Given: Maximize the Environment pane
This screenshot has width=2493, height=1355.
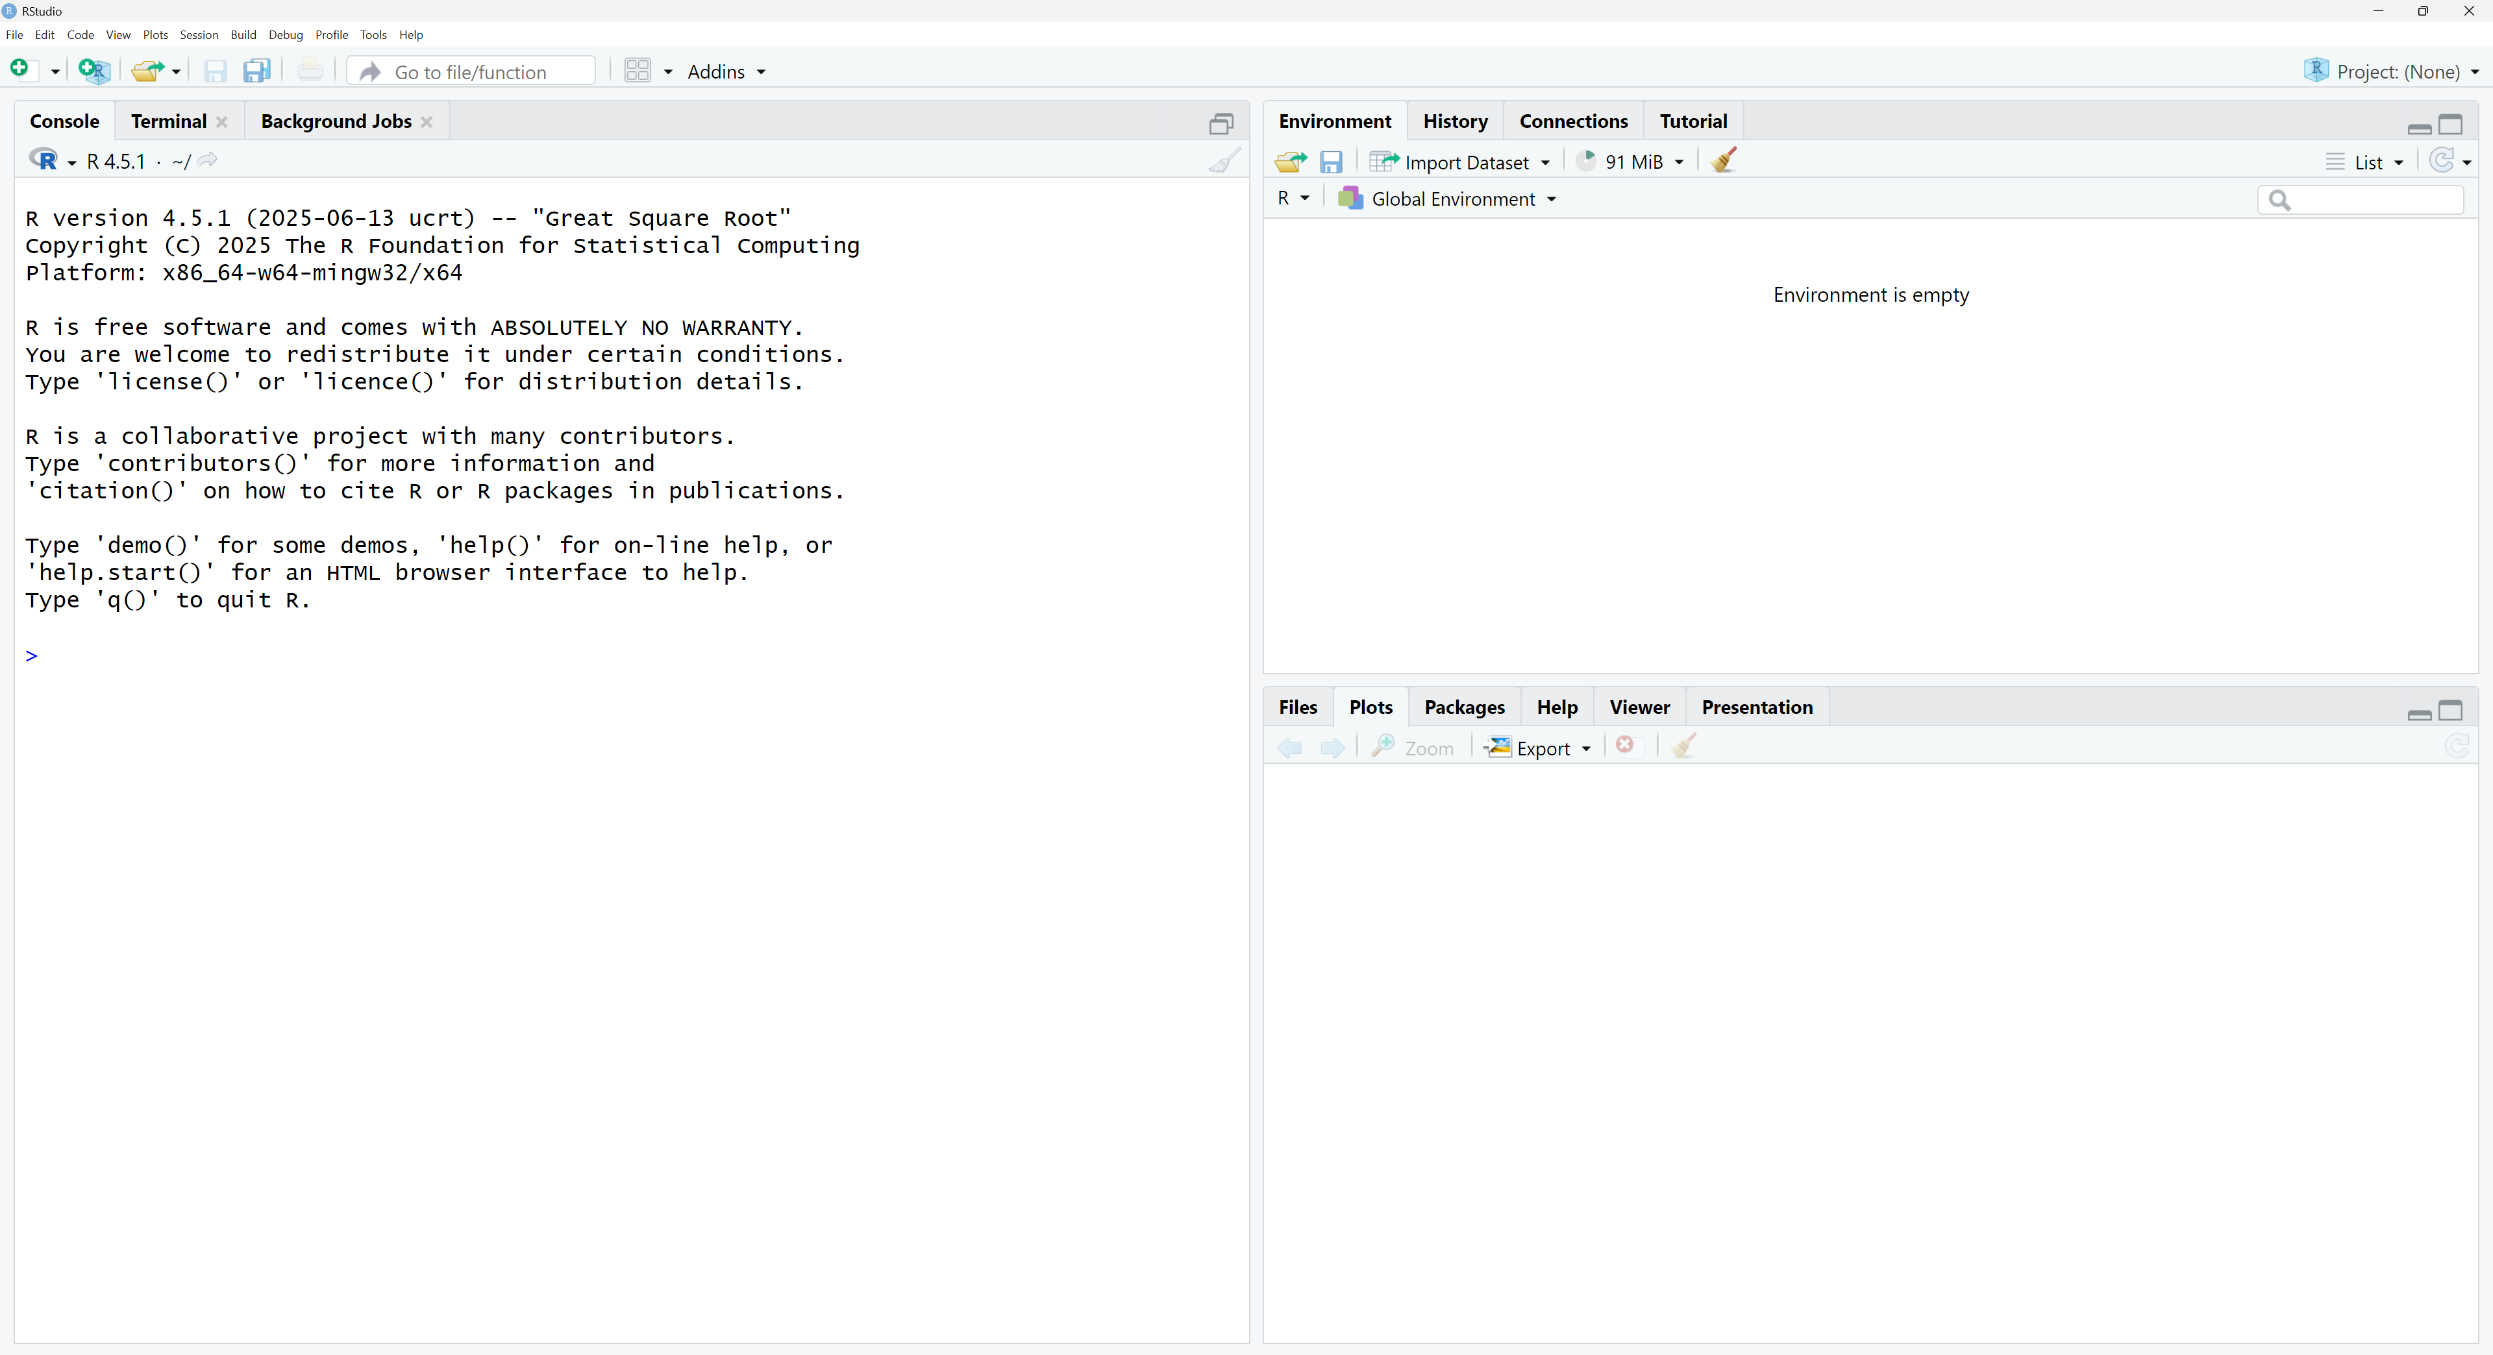Looking at the screenshot, I should pos(2450,125).
